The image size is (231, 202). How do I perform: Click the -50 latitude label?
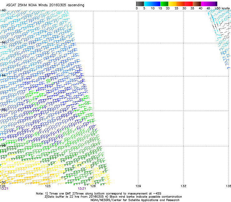point(3,182)
